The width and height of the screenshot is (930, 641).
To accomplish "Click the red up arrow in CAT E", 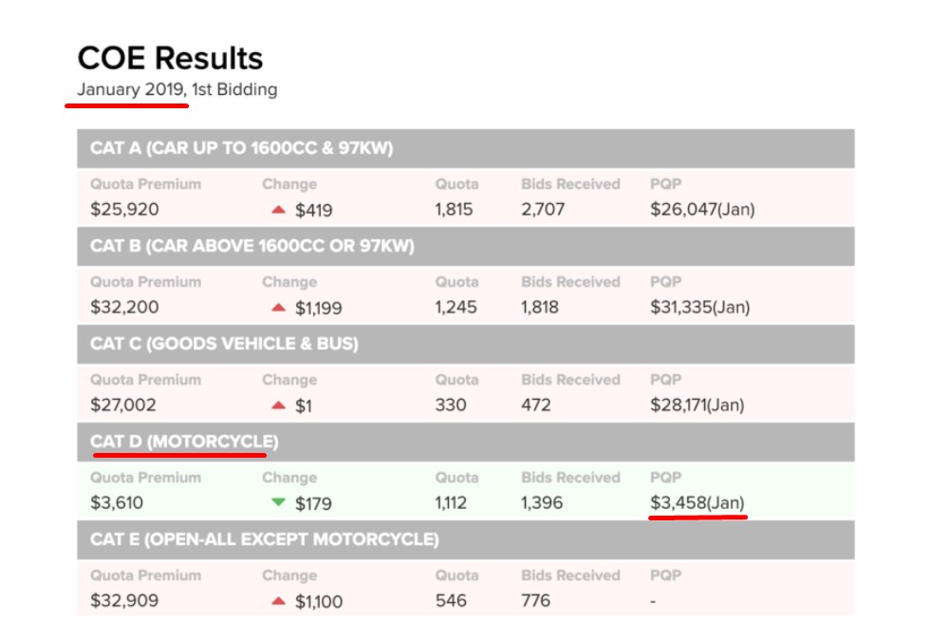I will (x=278, y=600).
